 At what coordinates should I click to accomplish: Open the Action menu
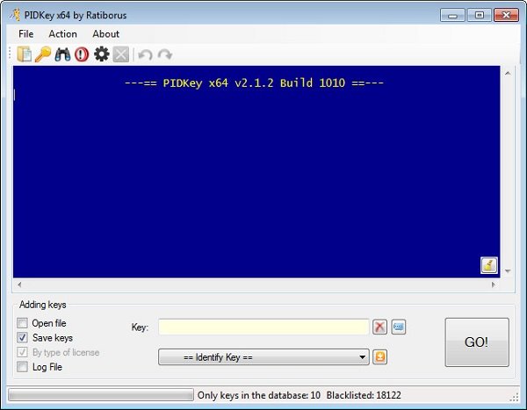click(x=63, y=34)
